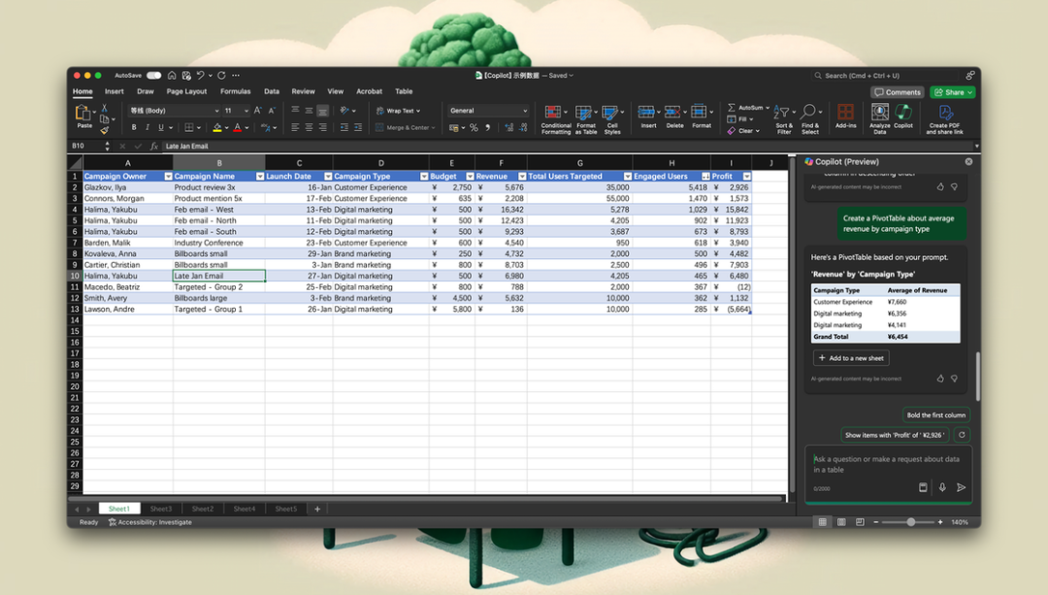Click the Cut scissors icon

pyautogui.click(x=104, y=109)
